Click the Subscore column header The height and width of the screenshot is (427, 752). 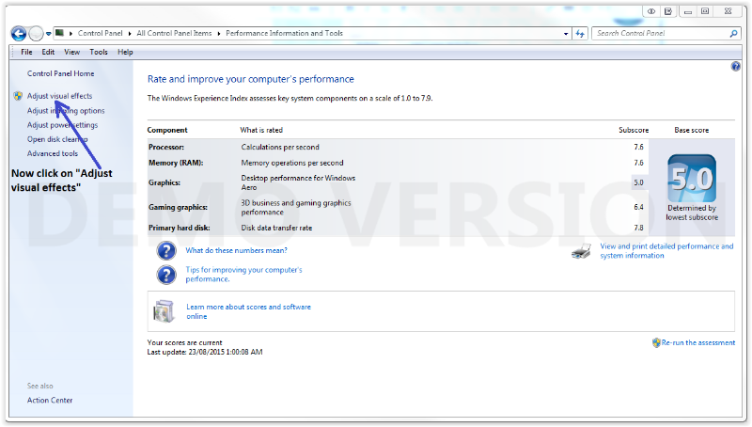[634, 130]
